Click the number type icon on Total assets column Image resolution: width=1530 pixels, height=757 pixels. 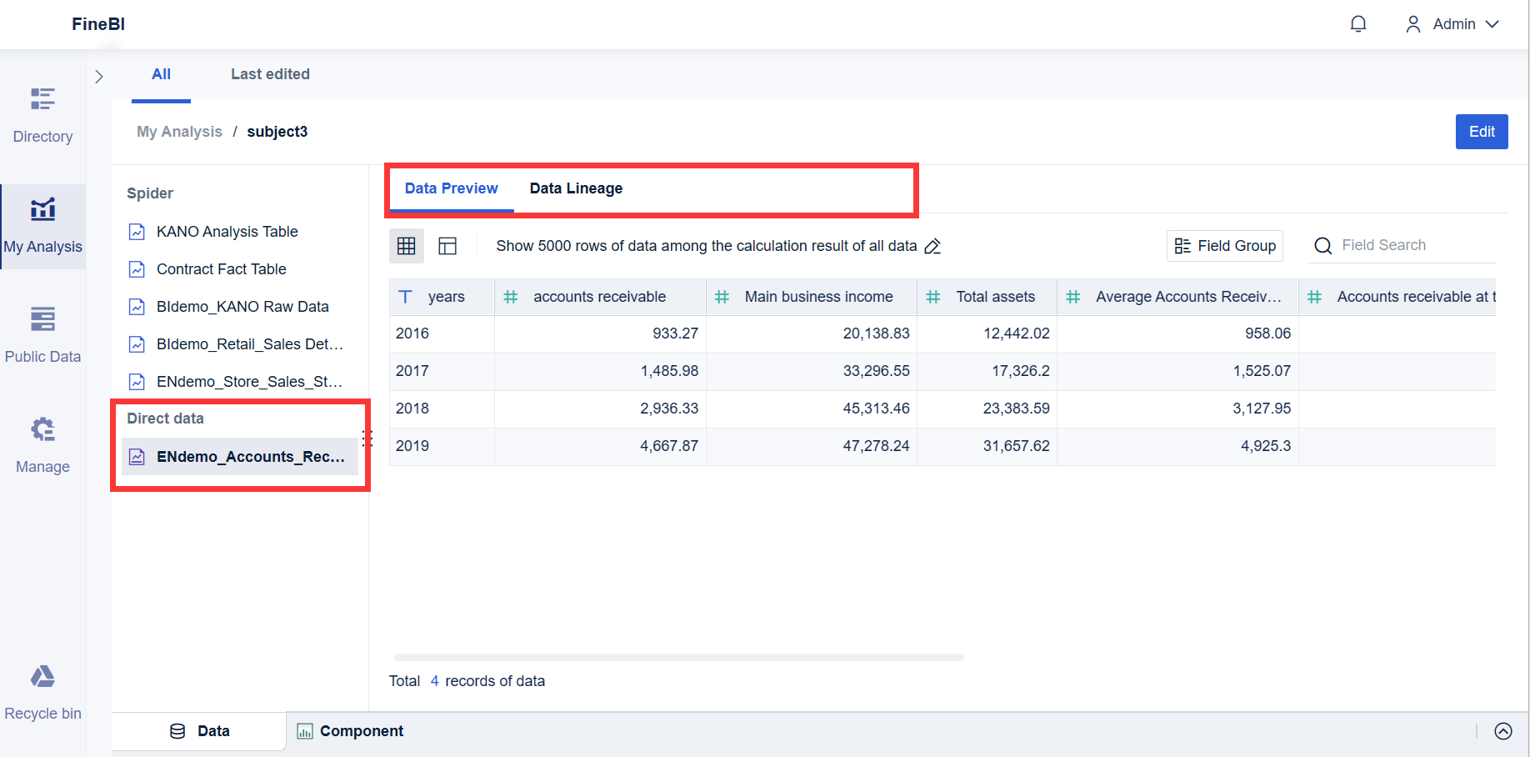(x=933, y=297)
